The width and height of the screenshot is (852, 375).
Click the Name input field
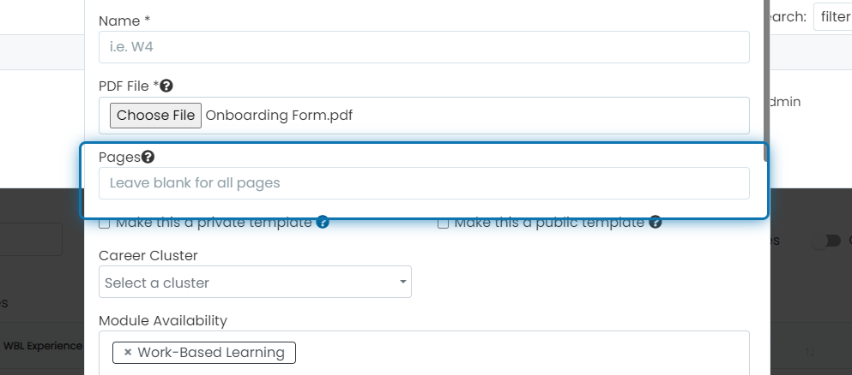point(424,47)
